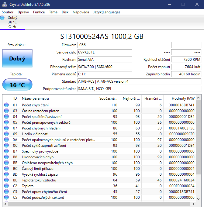Click RAW value 000000009CE0

tap(182, 134)
